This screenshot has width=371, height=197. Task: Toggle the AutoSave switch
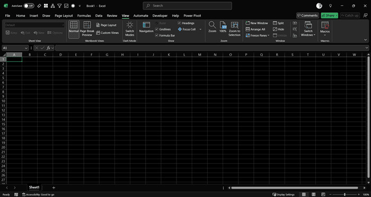pos(29,6)
